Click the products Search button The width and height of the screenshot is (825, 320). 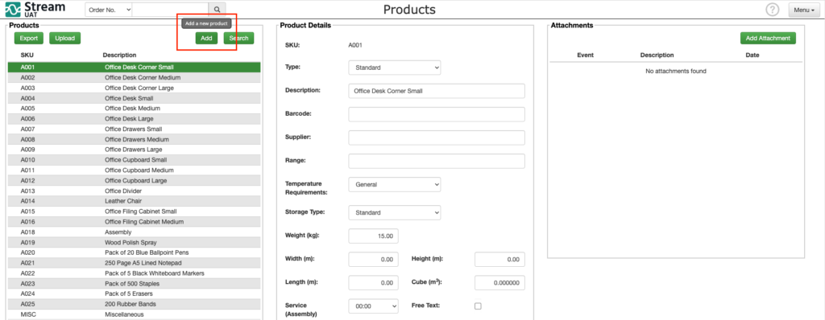tap(238, 38)
